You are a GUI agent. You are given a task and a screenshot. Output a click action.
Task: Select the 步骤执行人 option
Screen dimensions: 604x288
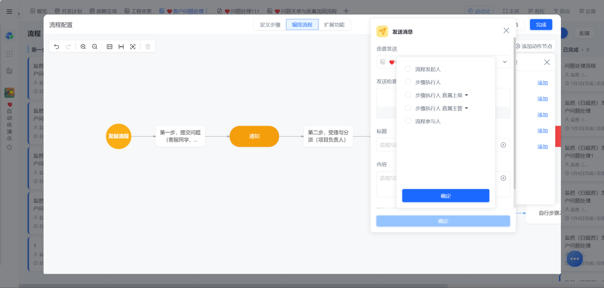[x=423, y=82]
